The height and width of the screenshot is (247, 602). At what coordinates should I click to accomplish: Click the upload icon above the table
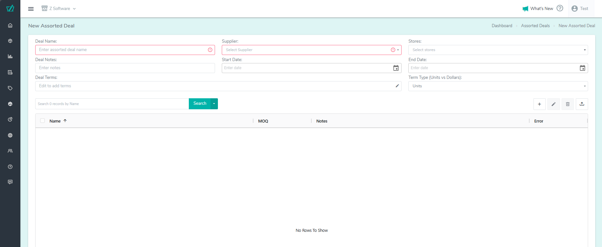pos(582,104)
